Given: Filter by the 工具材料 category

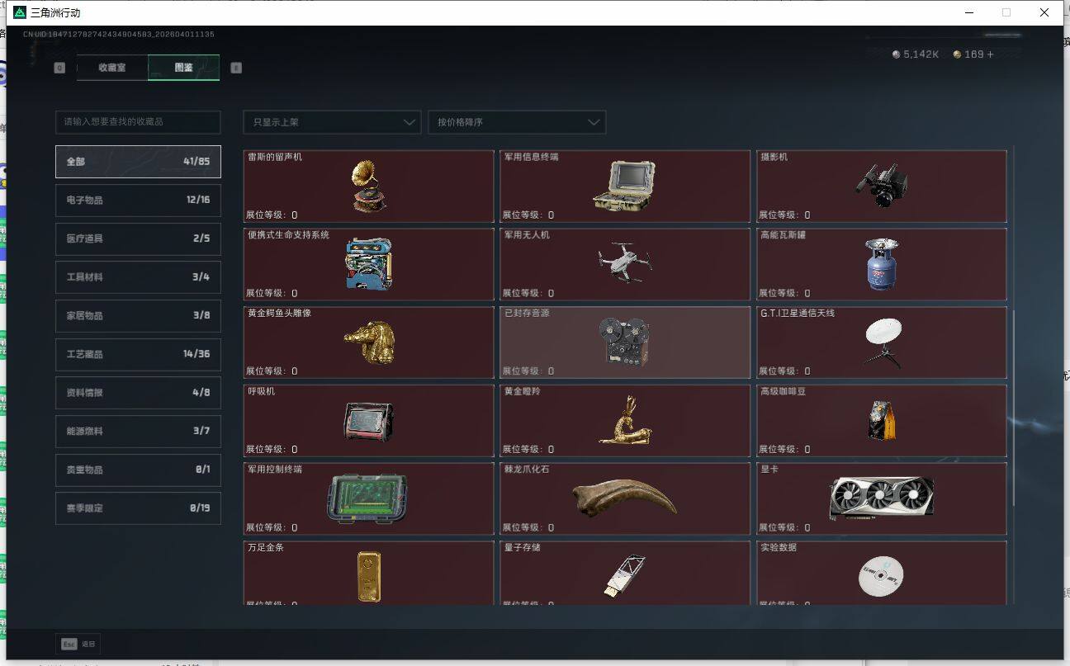Looking at the screenshot, I should click(x=138, y=277).
